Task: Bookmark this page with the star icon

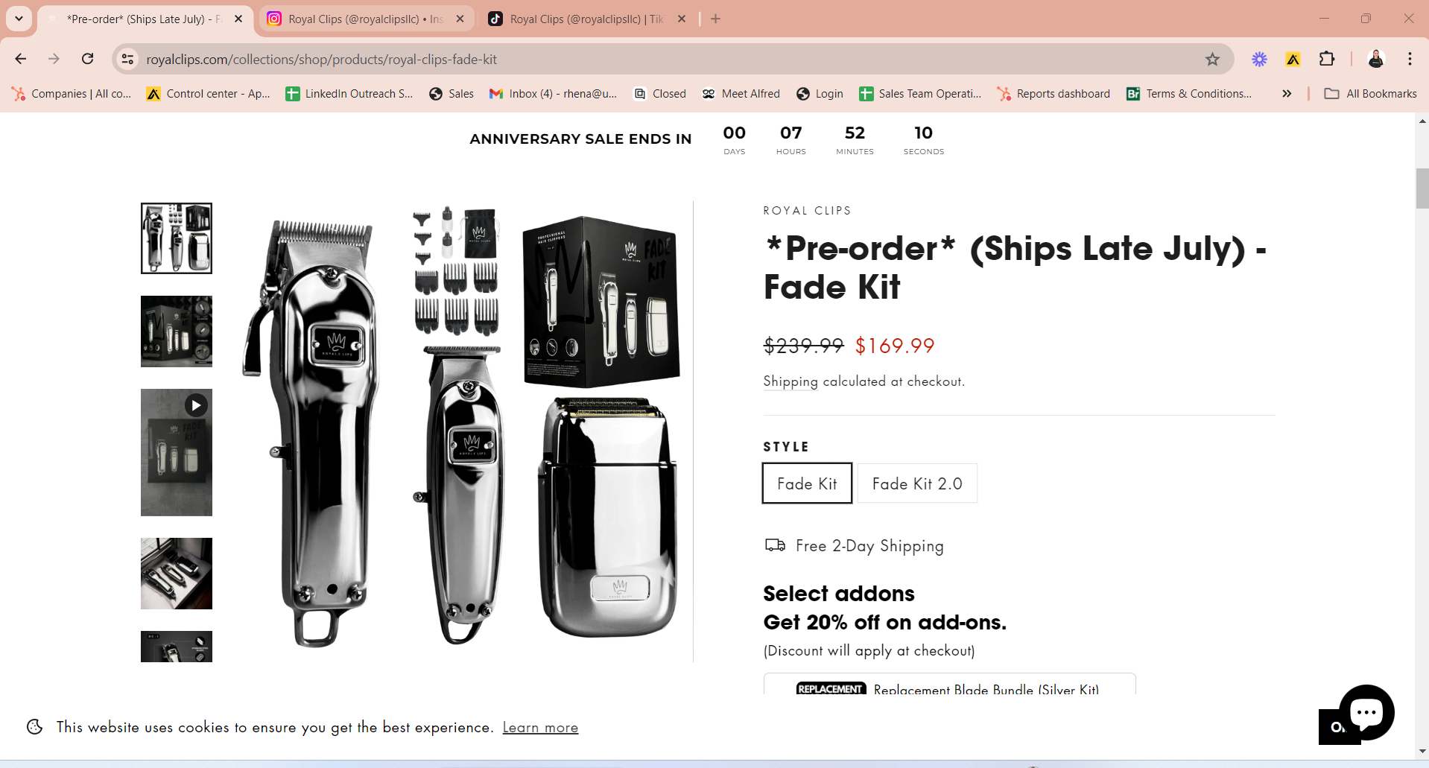Action: [x=1212, y=59]
